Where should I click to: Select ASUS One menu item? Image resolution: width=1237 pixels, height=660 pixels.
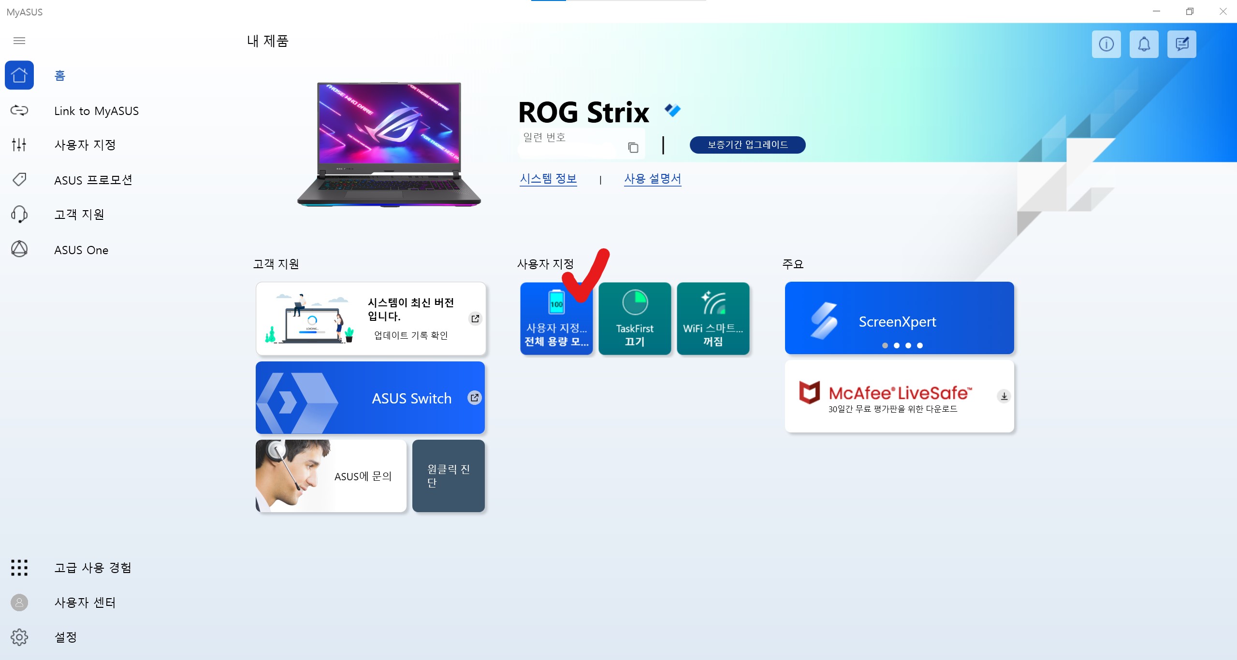pos(81,250)
